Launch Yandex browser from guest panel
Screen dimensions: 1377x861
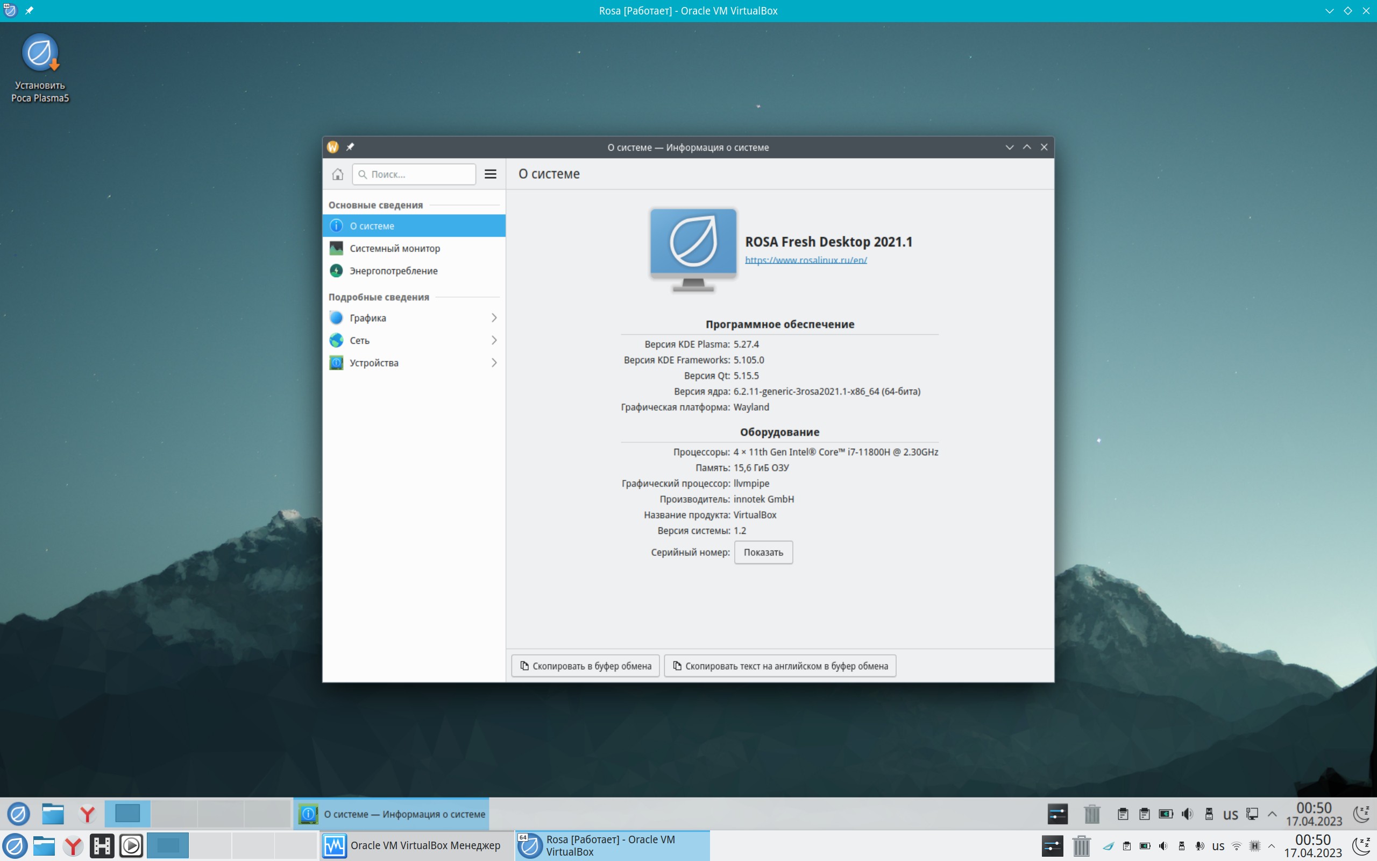point(87,814)
